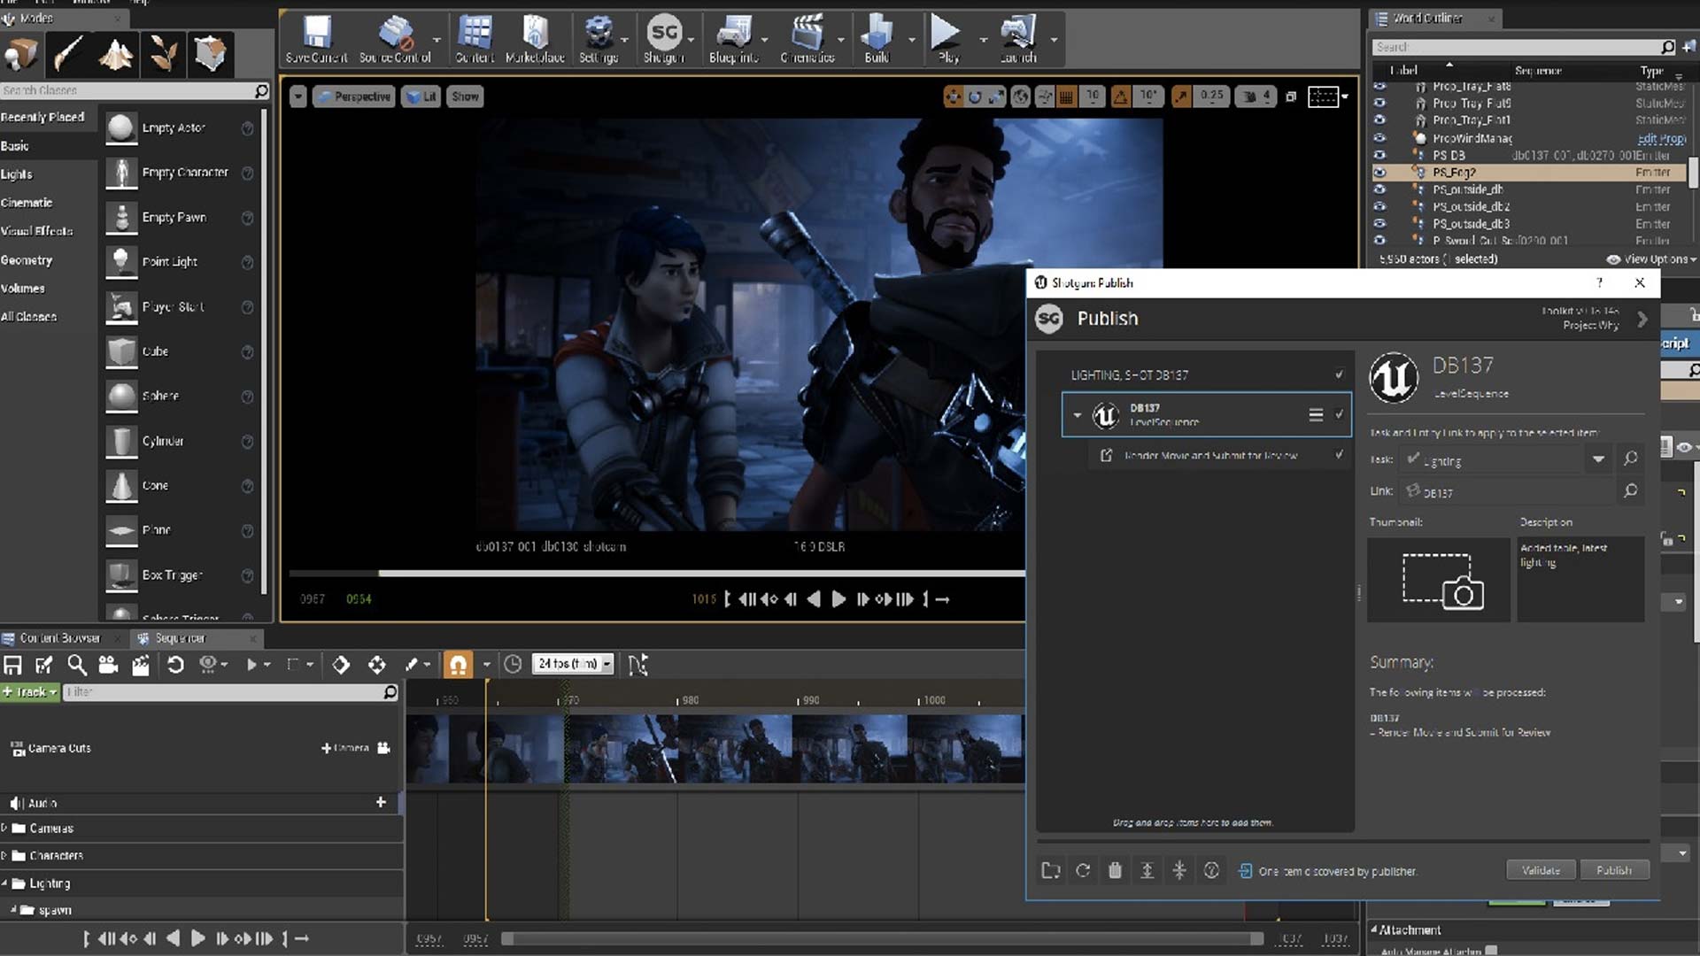
Task: Open the viewport options dropdown arrow
Action: (x=297, y=96)
